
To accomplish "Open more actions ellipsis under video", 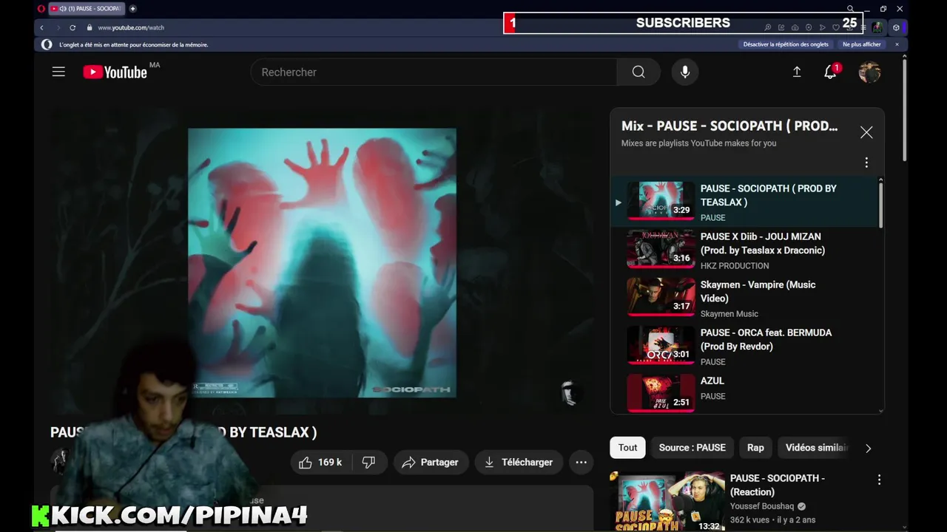I will click(x=581, y=463).
